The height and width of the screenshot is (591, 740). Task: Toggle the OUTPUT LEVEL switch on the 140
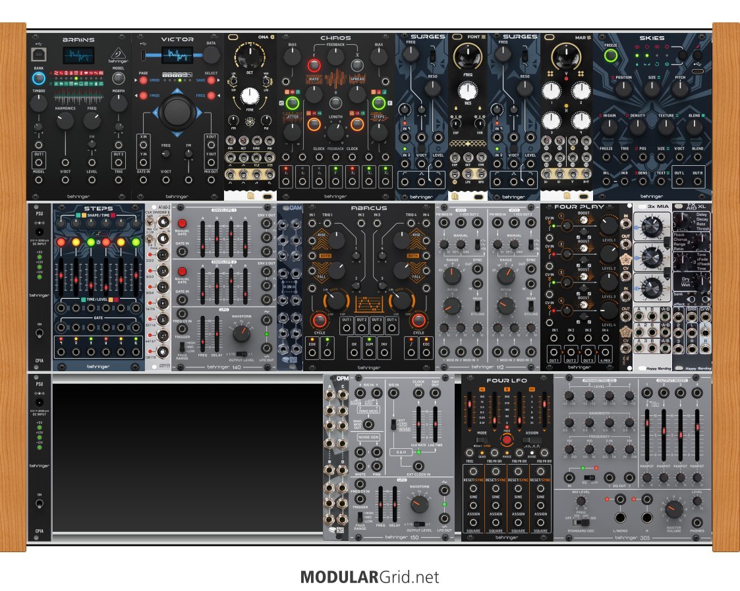[x=241, y=354]
